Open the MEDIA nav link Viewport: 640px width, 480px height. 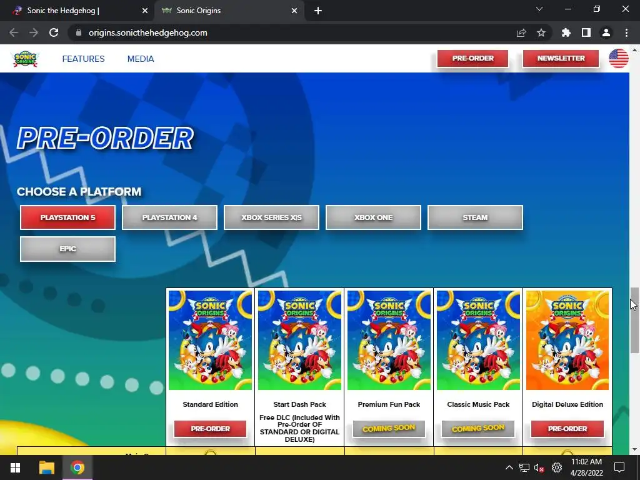(141, 59)
